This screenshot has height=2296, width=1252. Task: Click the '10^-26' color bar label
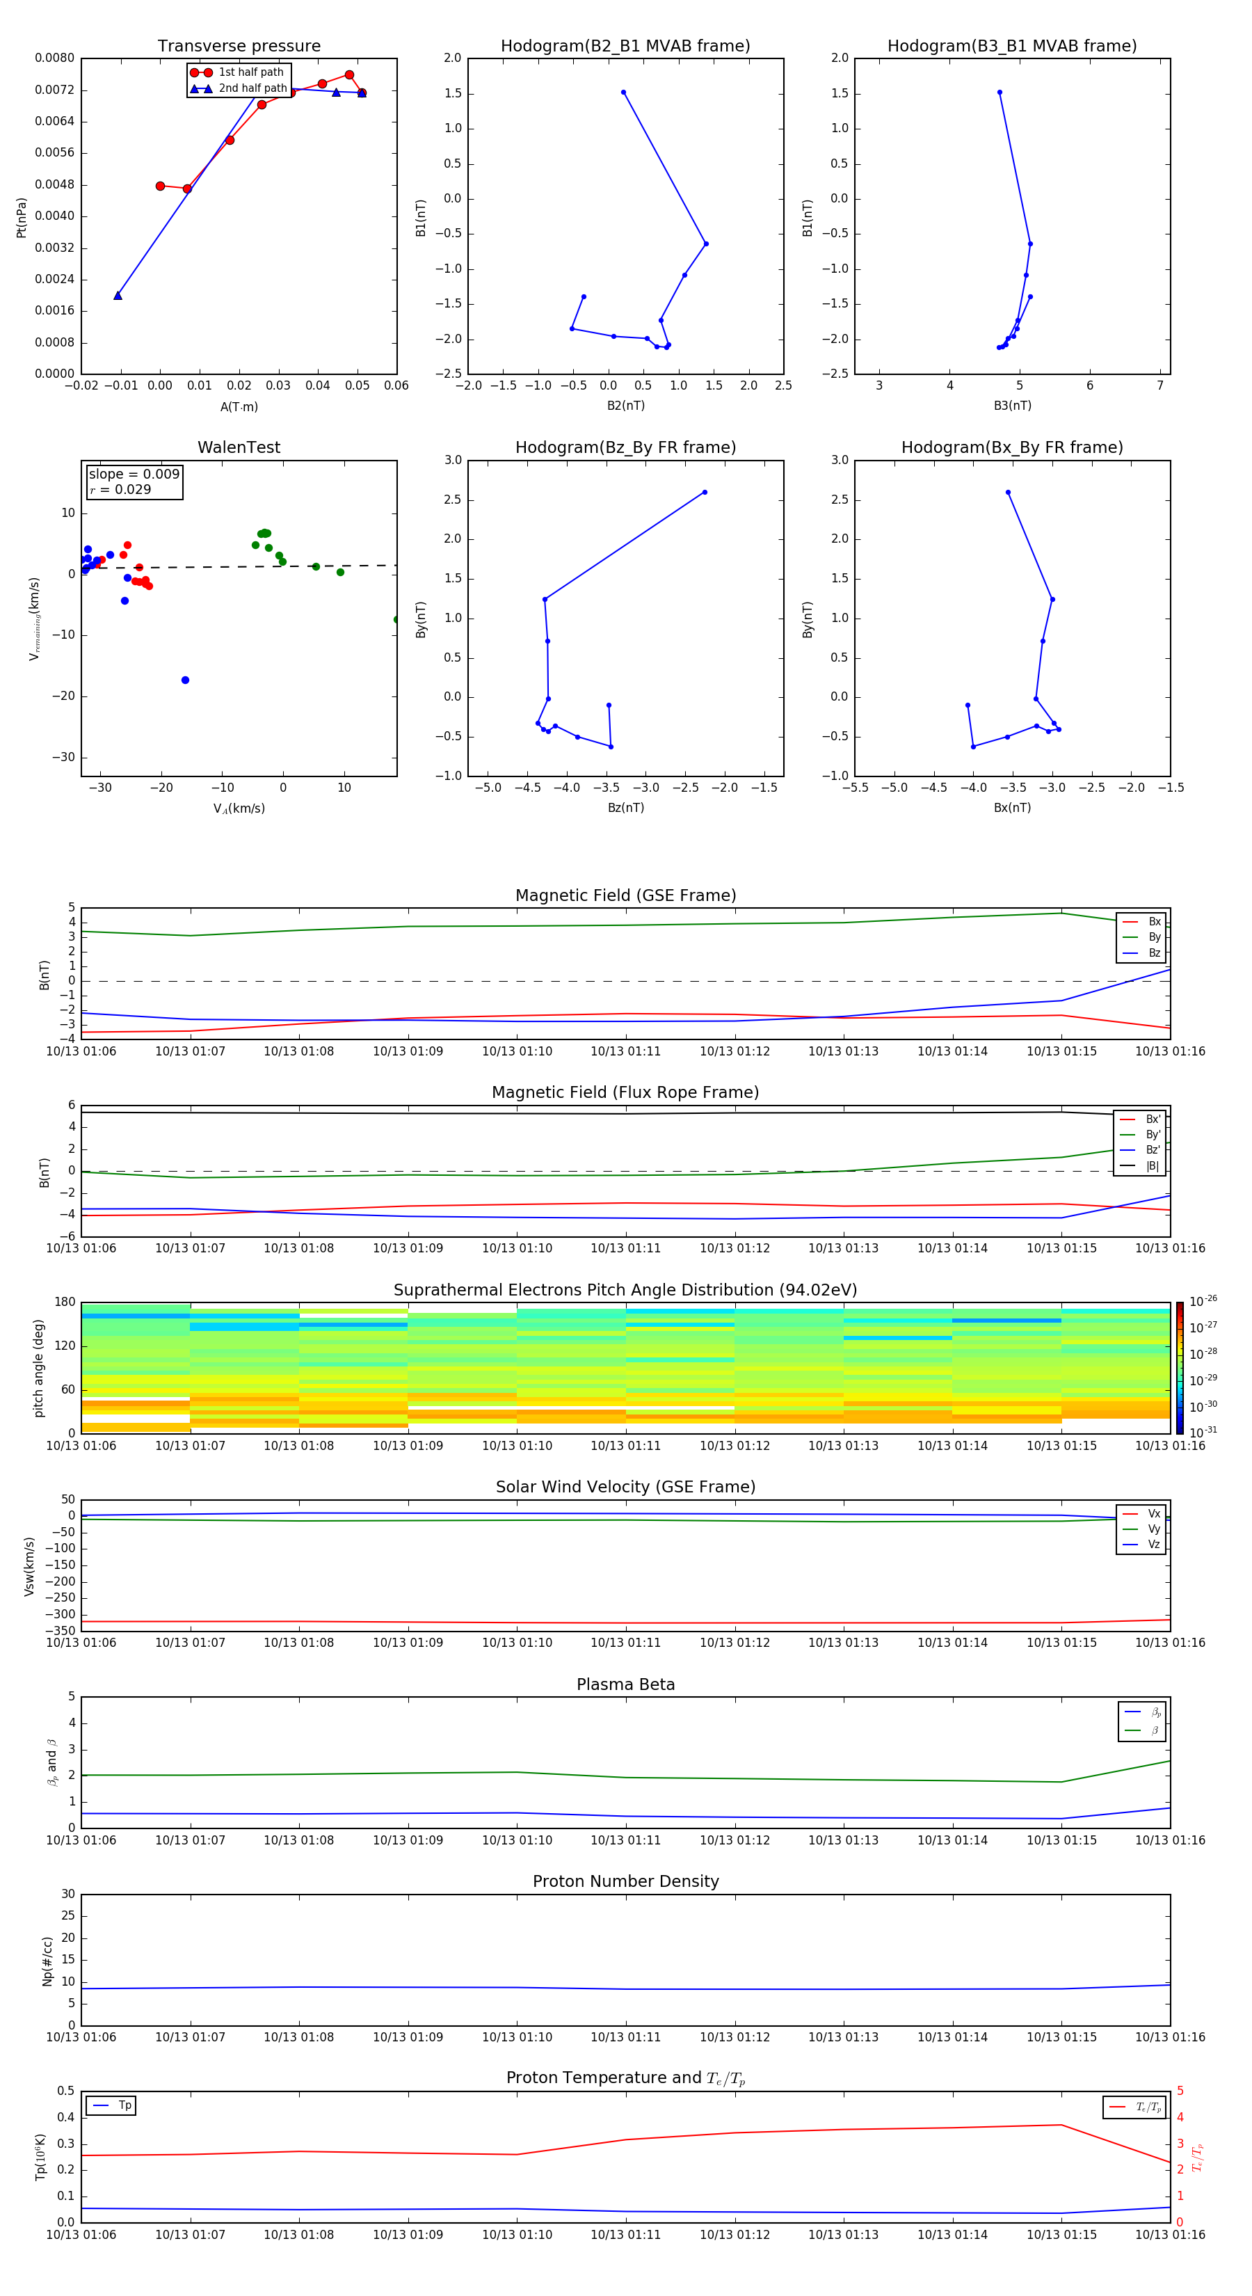pyautogui.click(x=1203, y=1301)
